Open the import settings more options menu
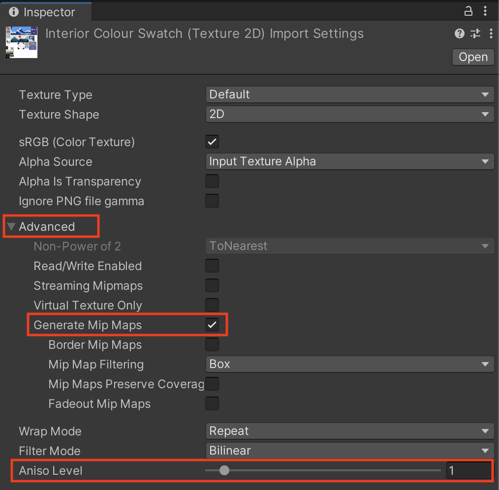This screenshot has height=490, width=499. click(491, 33)
